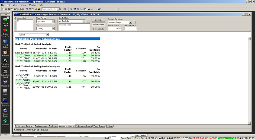Click the report scrollbar up arrow

[x=249, y=39]
